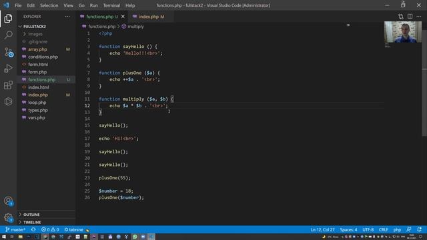Open the File menu
The width and height of the screenshot is (427, 240).
(18, 5)
